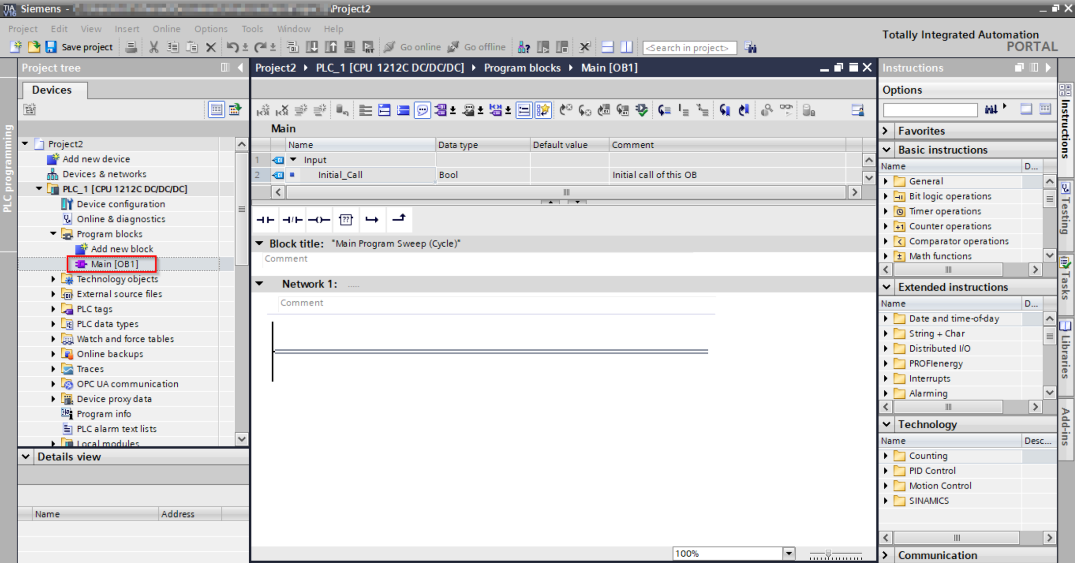The height and width of the screenshot is (563, 1075).
Task: Click the Search in project field
Action: coord(689,47)
